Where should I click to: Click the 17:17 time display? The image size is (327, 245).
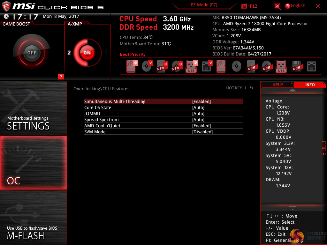coord(26,17)
